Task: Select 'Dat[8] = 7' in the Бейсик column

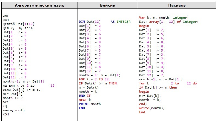Action: [x=90, y=55]
